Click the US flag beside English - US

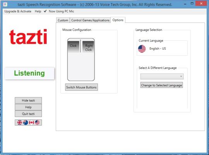pyautogui.click(x=142, y=49)
